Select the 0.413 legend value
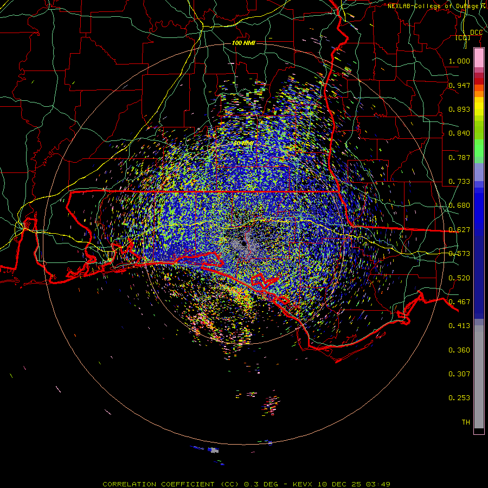 coord(459,326)
